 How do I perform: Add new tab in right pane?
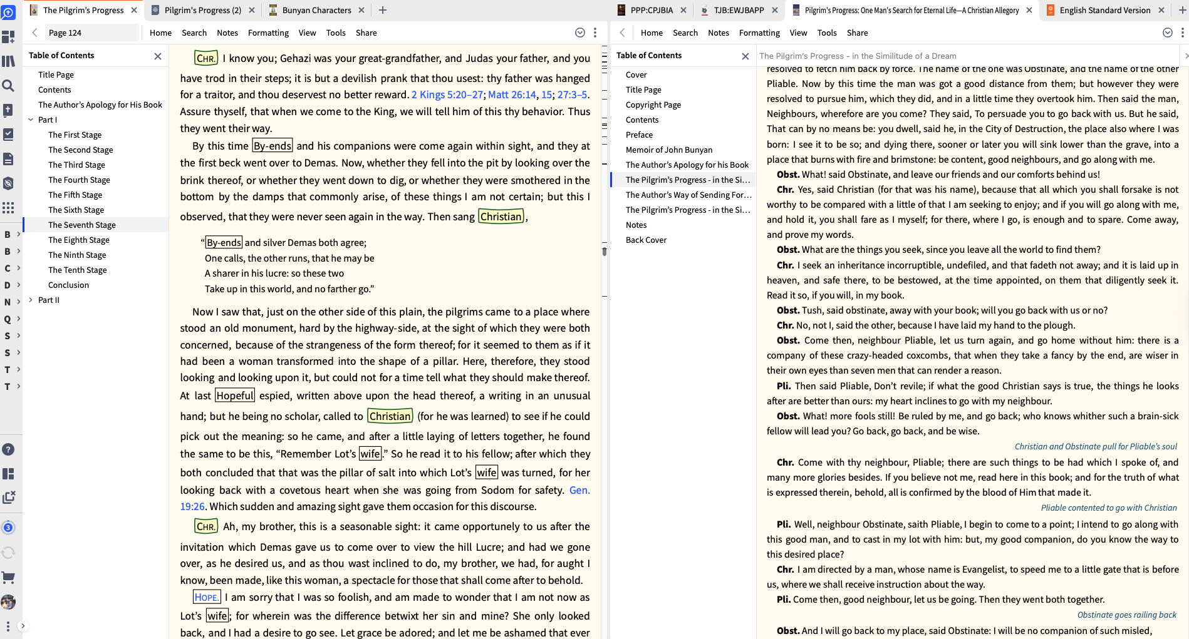pyautogui.click(x=1183, y=10)
